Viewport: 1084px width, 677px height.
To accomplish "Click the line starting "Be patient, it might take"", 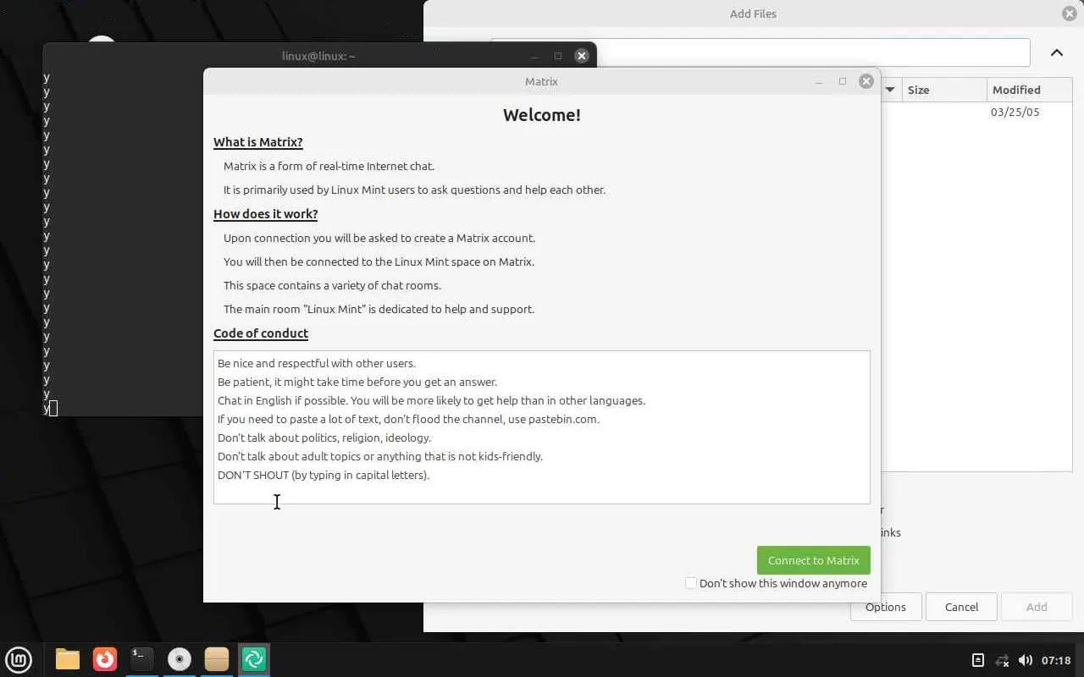I will tap(357, 382).
